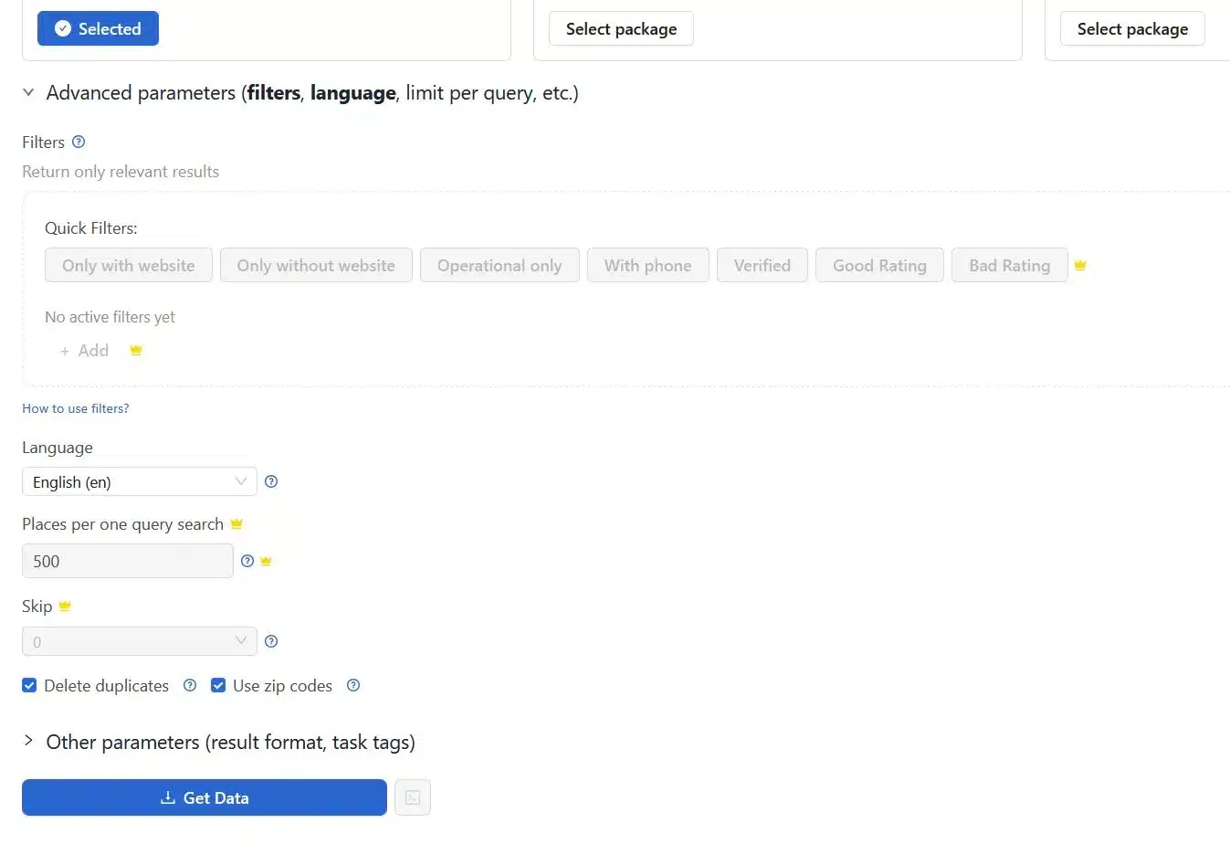Uncheck the Delete duplicates checkbox
The height and width of the screenshot is (844, 1230).
coord(29,685)
